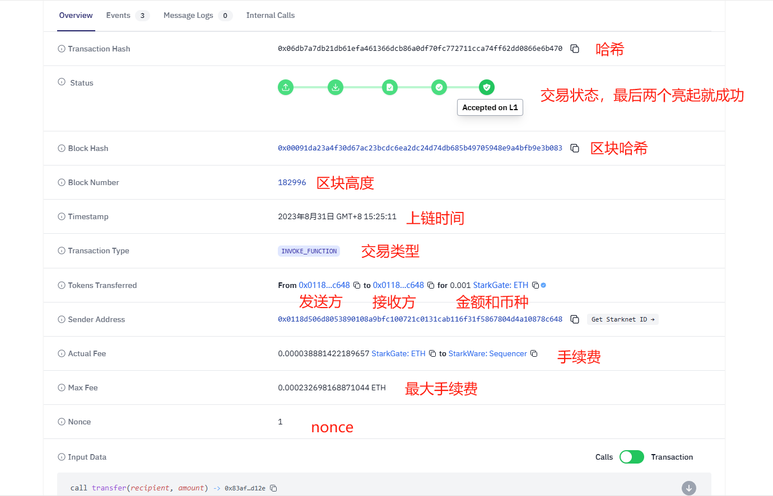Click the first upload icon in status progress
This screenshot has height=496, width=773.
(286, 87)
